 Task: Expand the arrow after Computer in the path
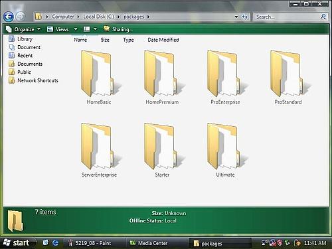(x=78, y=17)
